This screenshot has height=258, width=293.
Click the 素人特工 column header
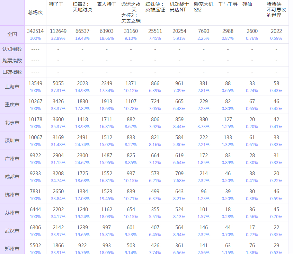coord(107,4)
